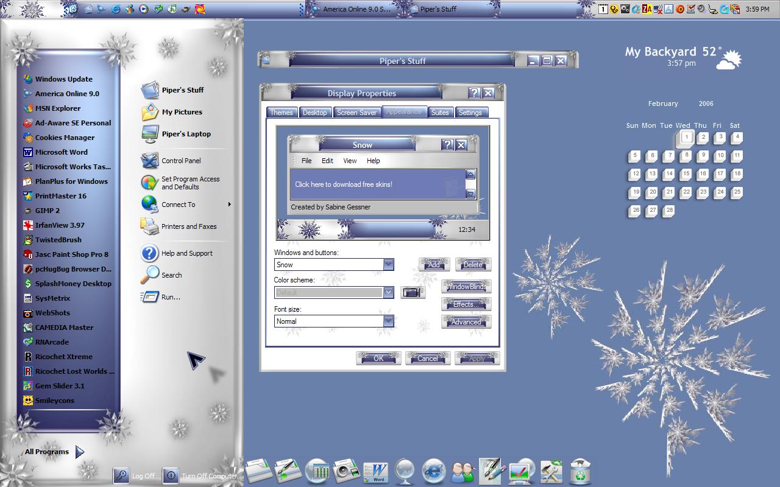Click the two-people users icon in dock
Screen dimensions: 780x487
click(x=463, y=472)
